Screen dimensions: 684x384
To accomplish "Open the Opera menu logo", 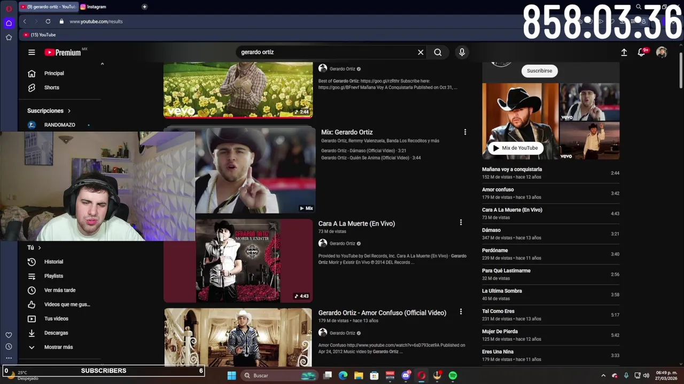I will (x=9, y=9).
